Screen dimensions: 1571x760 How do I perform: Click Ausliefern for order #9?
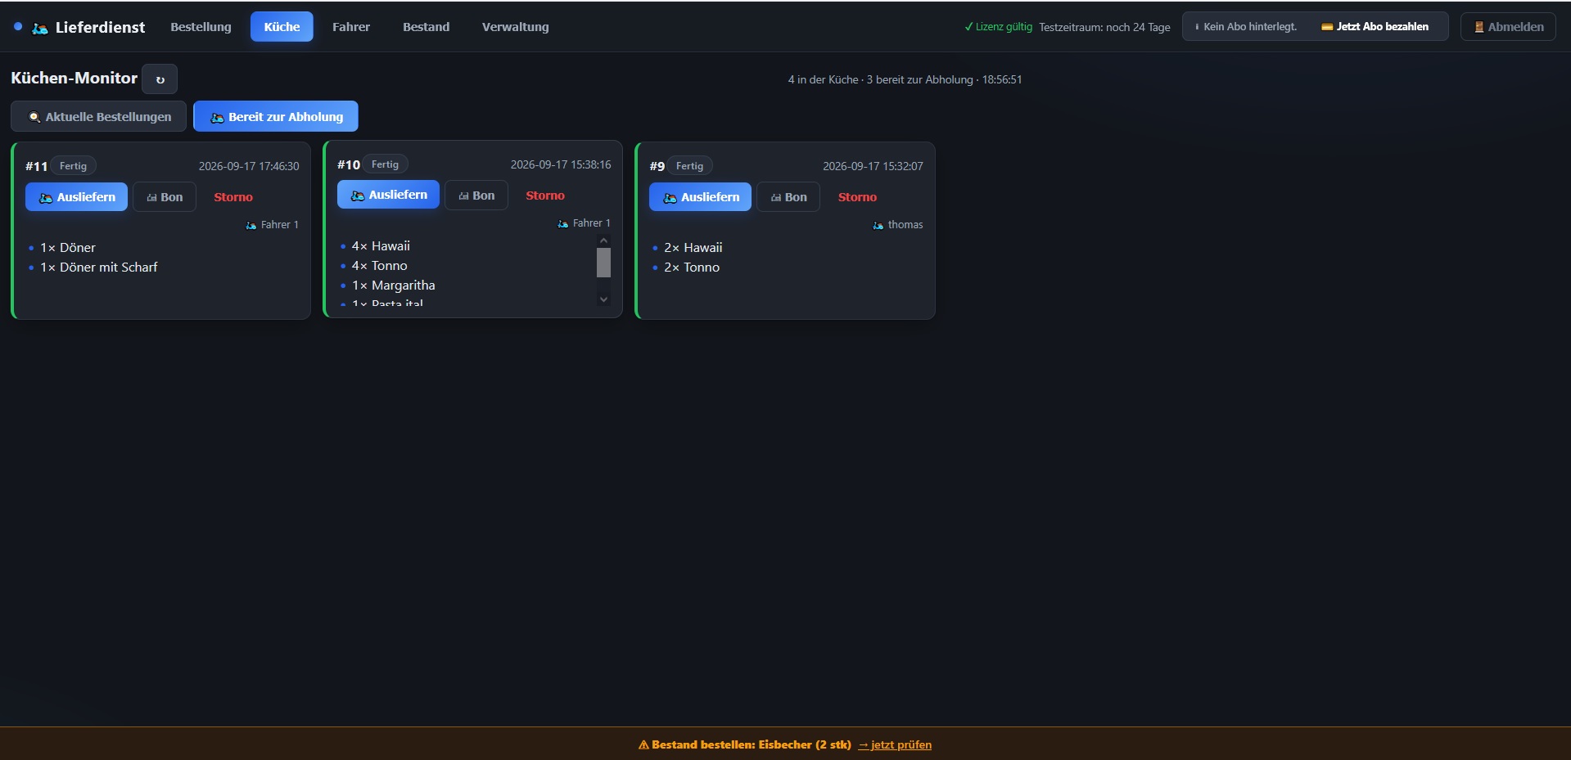tap(700, 197)
